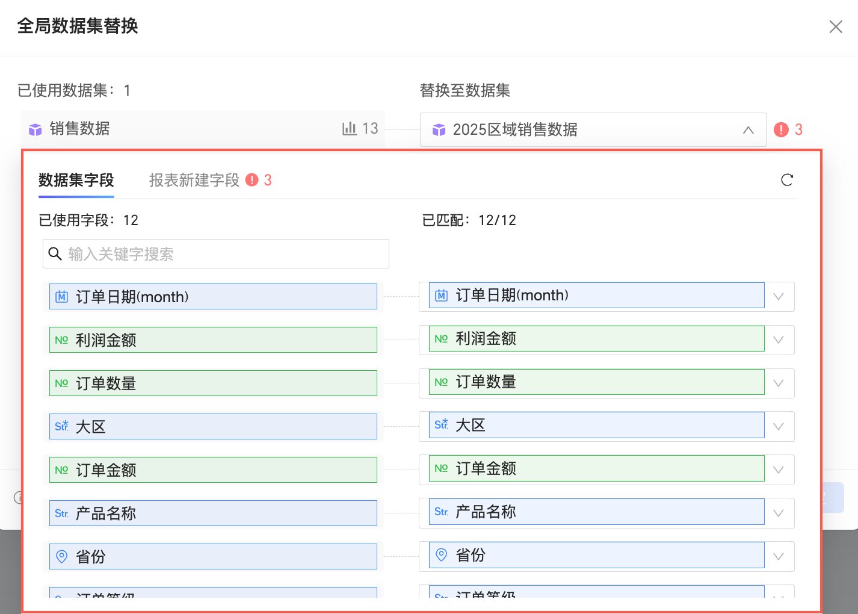The width and height of the screenshot is (858, 614).
Task: Click the red warning icon beside dataset dropdown
Action: (781, 129)
